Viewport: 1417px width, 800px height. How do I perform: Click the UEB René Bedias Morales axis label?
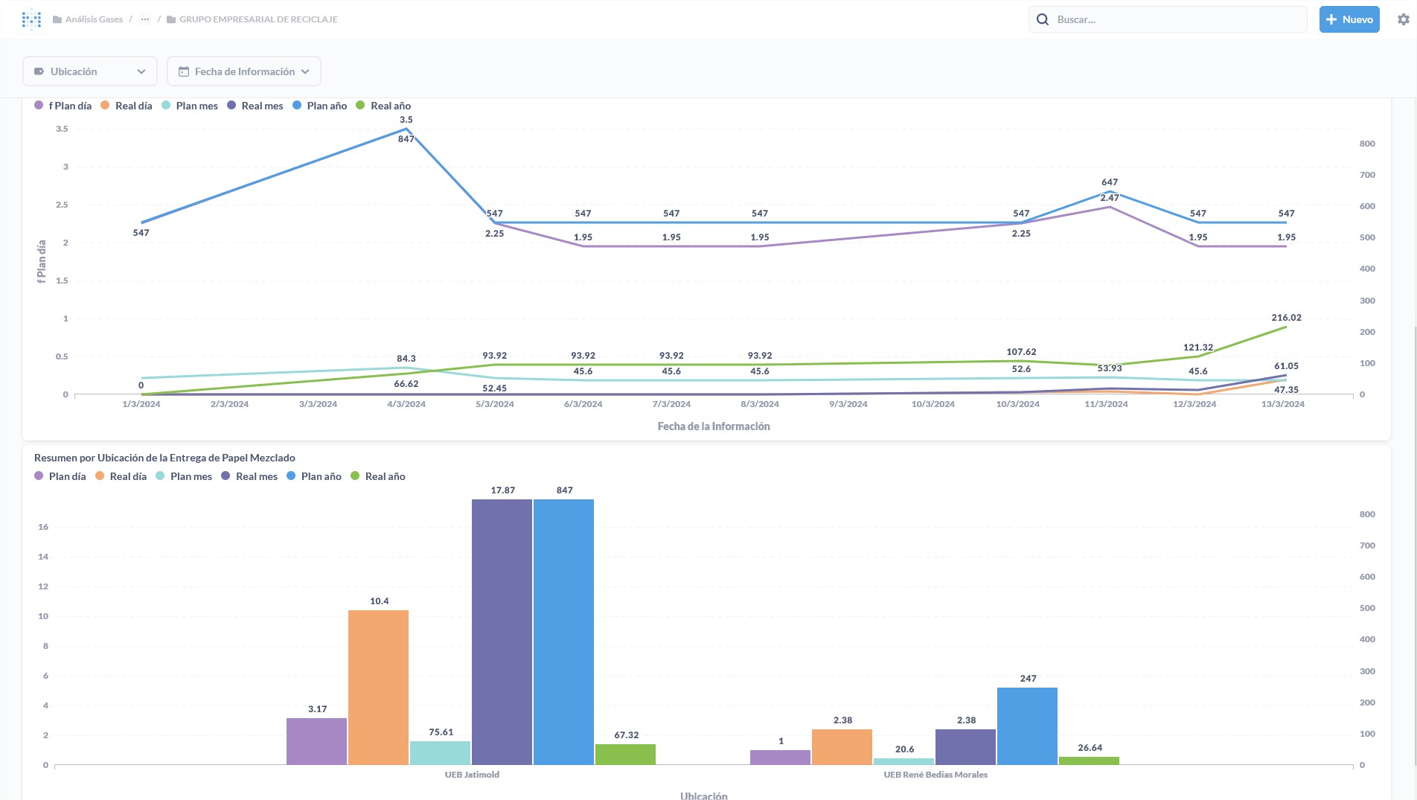935,775
